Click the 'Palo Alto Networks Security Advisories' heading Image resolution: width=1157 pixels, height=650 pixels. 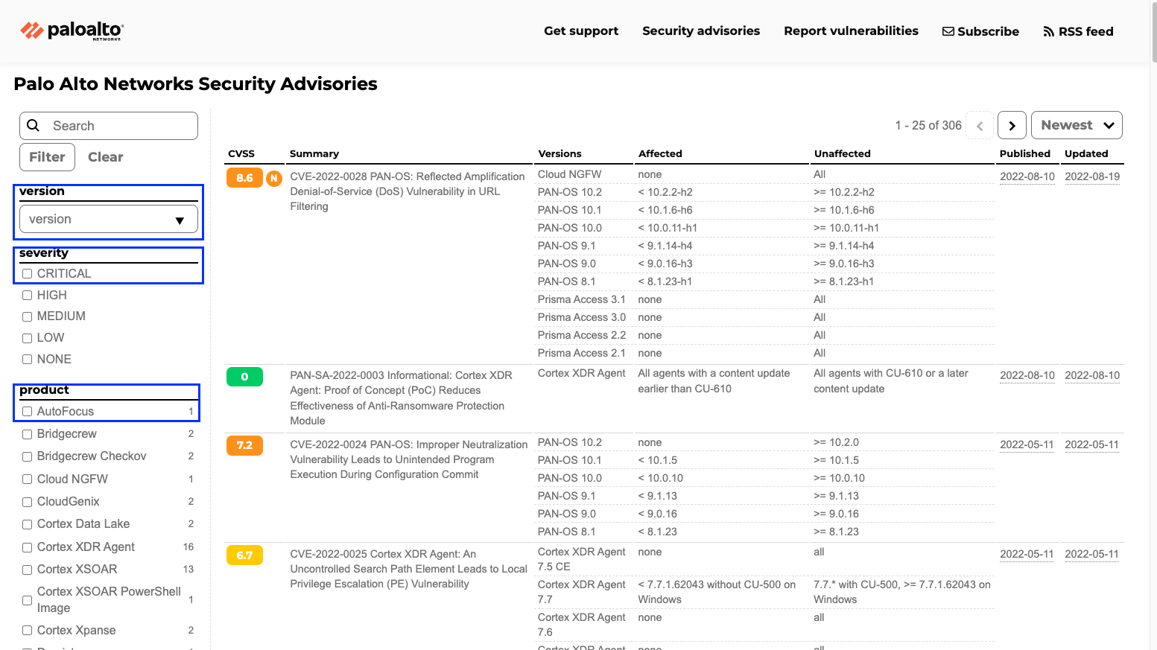[x=196, y=84]
